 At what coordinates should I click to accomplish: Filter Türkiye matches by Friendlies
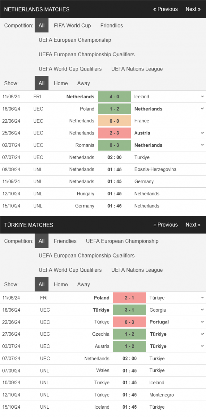click(x=65, y=241)
